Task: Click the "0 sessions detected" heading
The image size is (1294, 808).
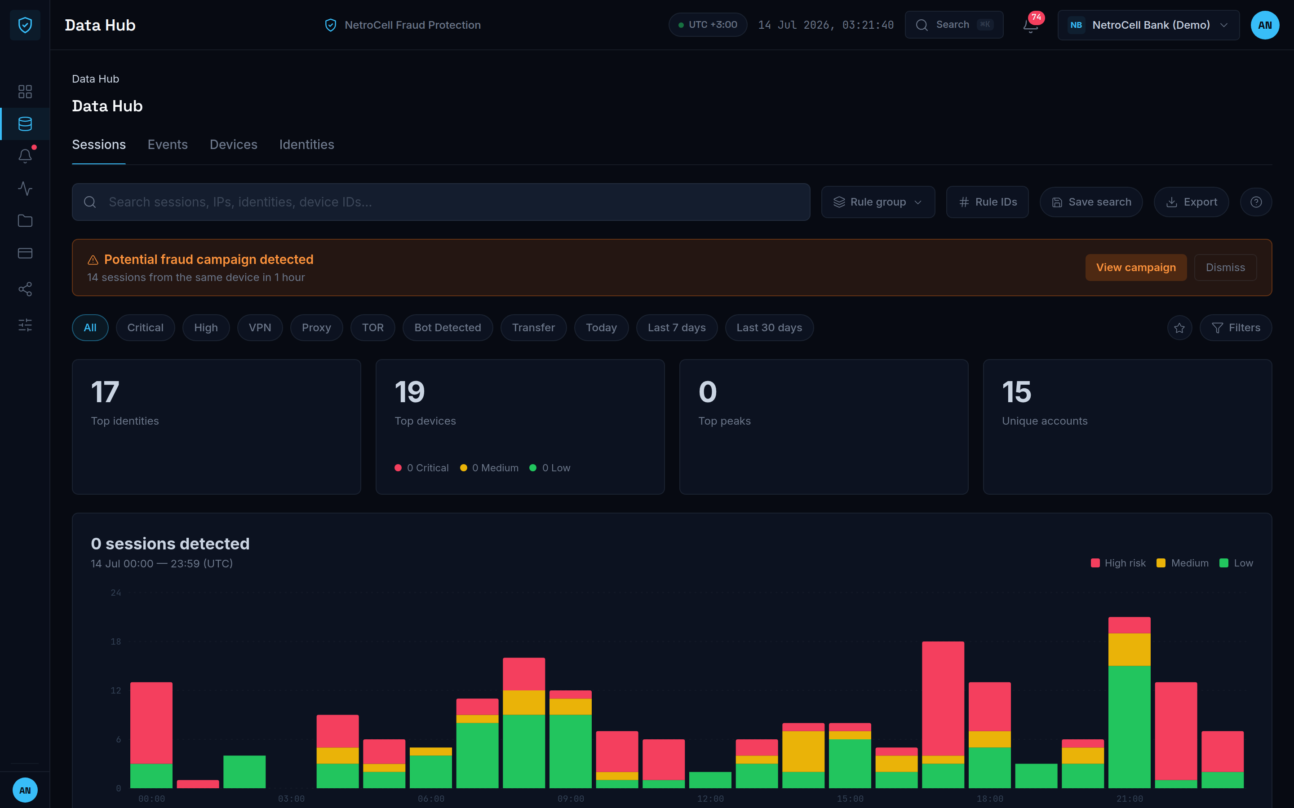Action: [x=170, y=544]
